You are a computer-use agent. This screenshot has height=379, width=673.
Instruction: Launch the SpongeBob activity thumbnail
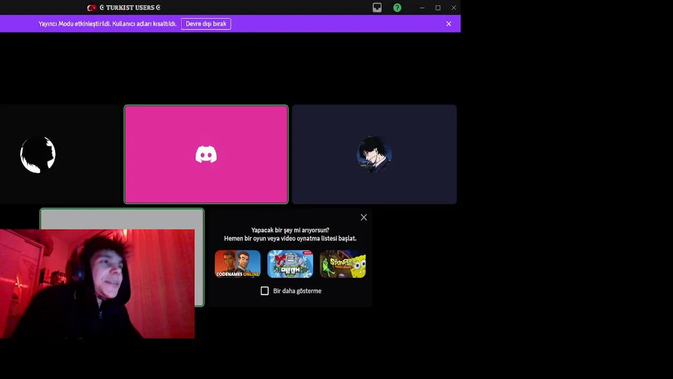pyautogui.click(x=343, y=264)
